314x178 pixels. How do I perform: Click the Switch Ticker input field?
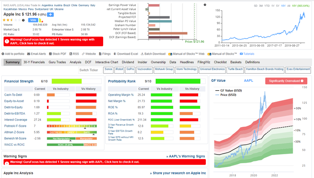click(x=90, y=70)
